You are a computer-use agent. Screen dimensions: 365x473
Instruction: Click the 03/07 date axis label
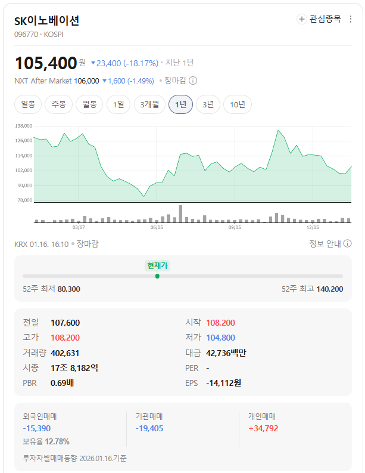point(79,227)
